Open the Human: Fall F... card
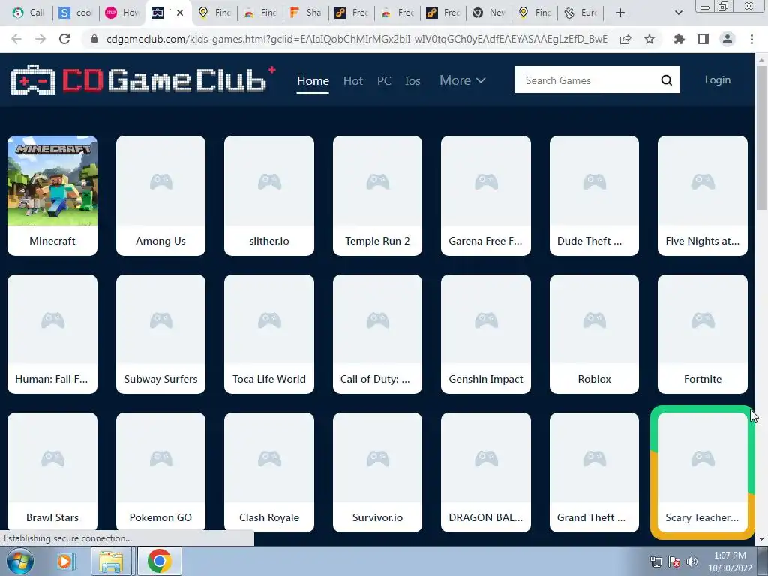Viewport: 768px width, 576px height. click(x=52, y=334)
